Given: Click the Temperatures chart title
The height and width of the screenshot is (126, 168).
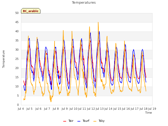Looking at the screenshot, I should click(x=84, y=3).
